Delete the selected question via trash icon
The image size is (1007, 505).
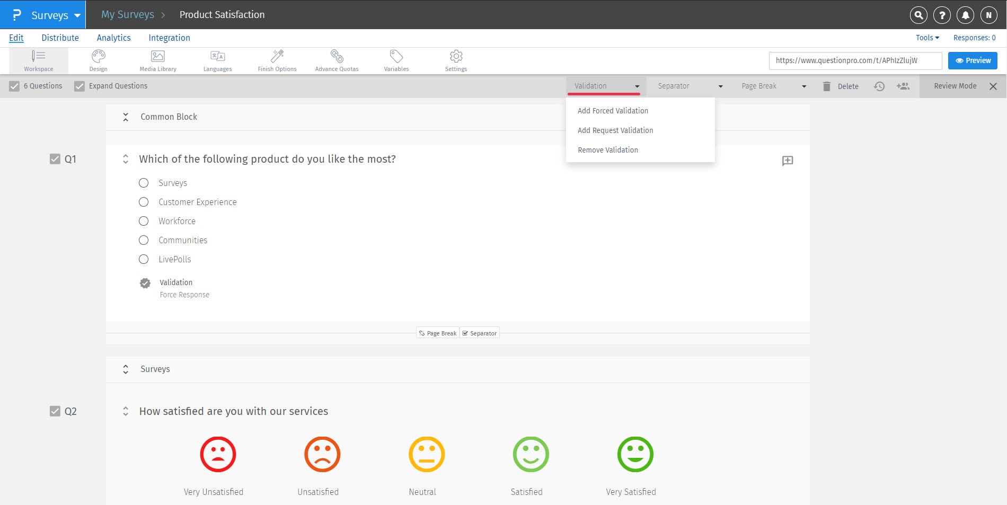[x=827, y=86]
